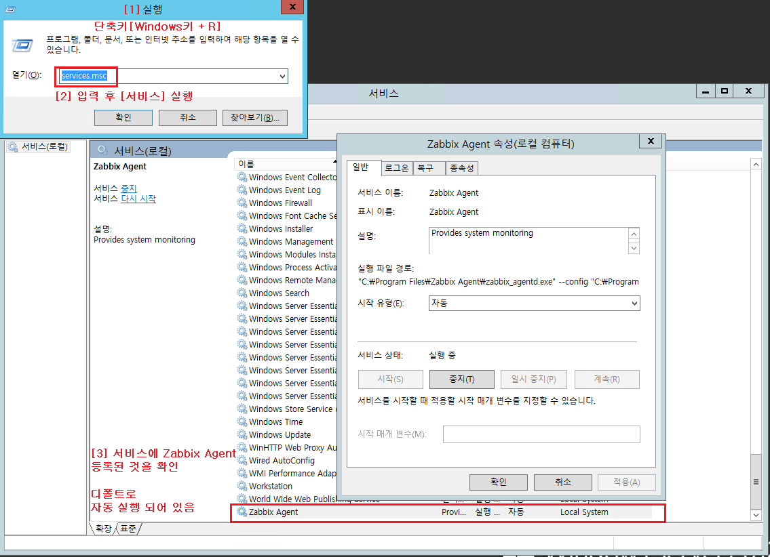Click gear icon beside Windows Time
The width and height of the screenshot is (770, 557).
click(x=242, y=421)
